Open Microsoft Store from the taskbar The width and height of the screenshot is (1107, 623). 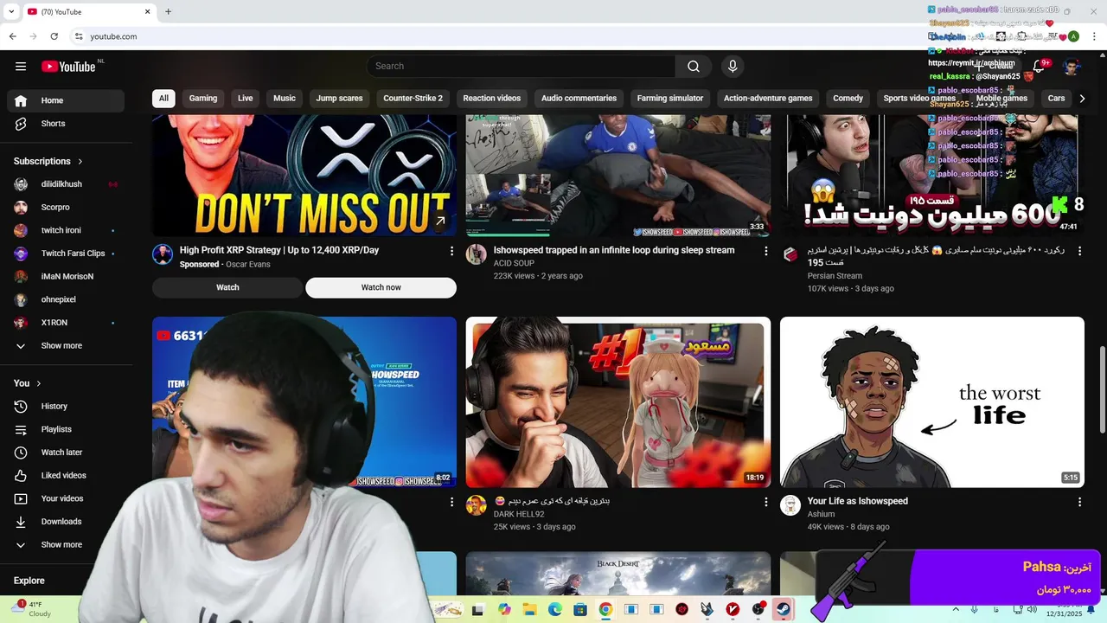pos(579,609)
